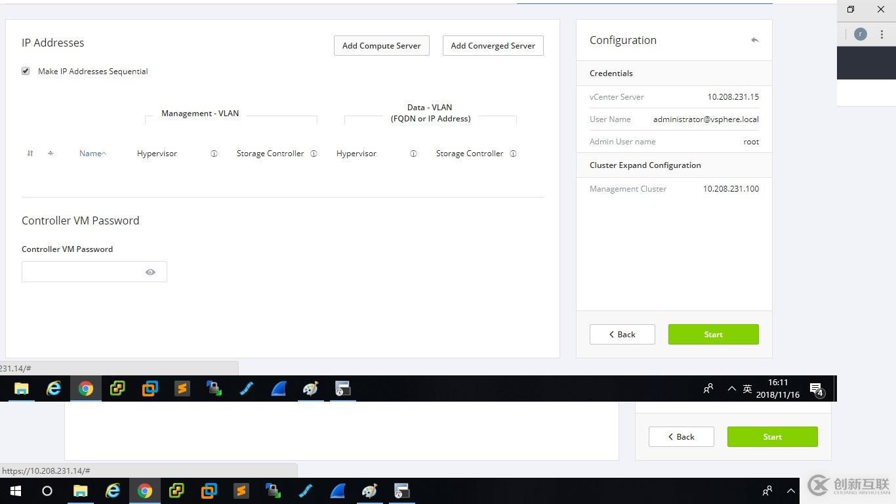Select the user name administrator@vsphere.local
The width and height of the screenshot is (896, 504).
coord(706,119)
